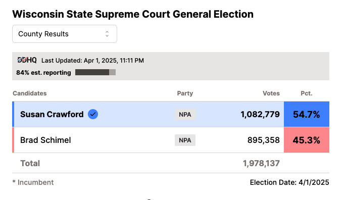The image size is (345, 200).
Task: Click the Last Updated timestamp text
Action: (92, 61)
